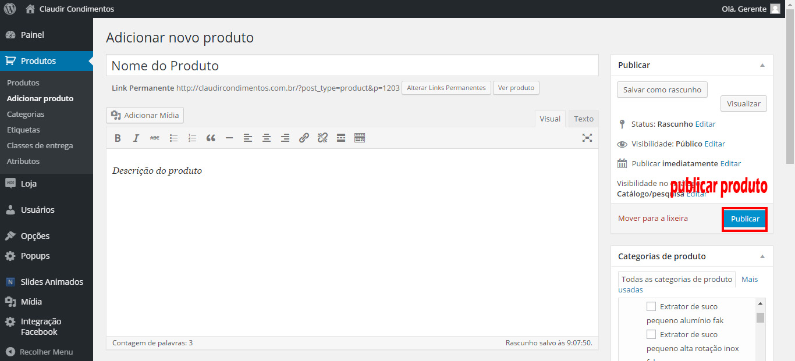
Task: Switch editor to the Texto tab
Action: click(x=583, y=119)
